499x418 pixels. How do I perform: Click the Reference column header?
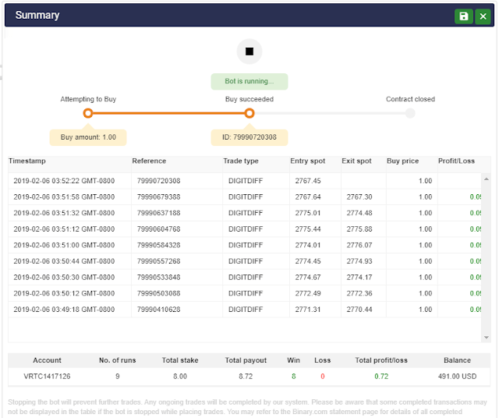click(x=149, y=161)
